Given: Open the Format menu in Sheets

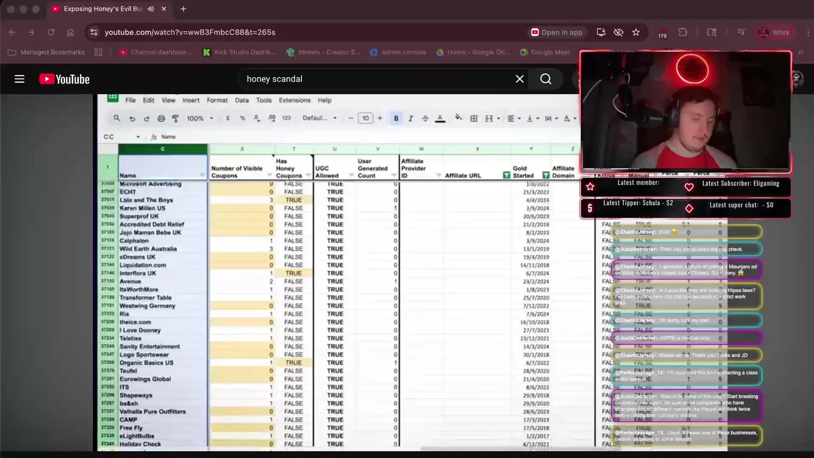Looking at the screenshot, I should click(x=217, y=101).
